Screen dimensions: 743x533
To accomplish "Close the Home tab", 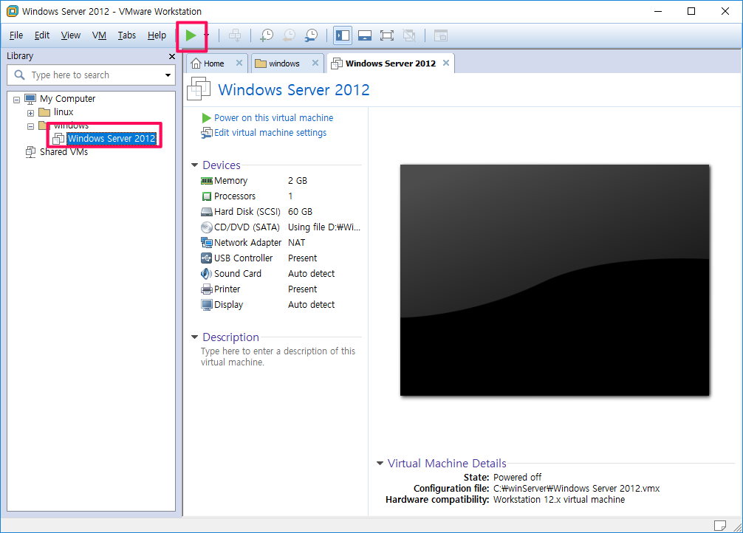I will pyautogui.click(x=239, y=63).
